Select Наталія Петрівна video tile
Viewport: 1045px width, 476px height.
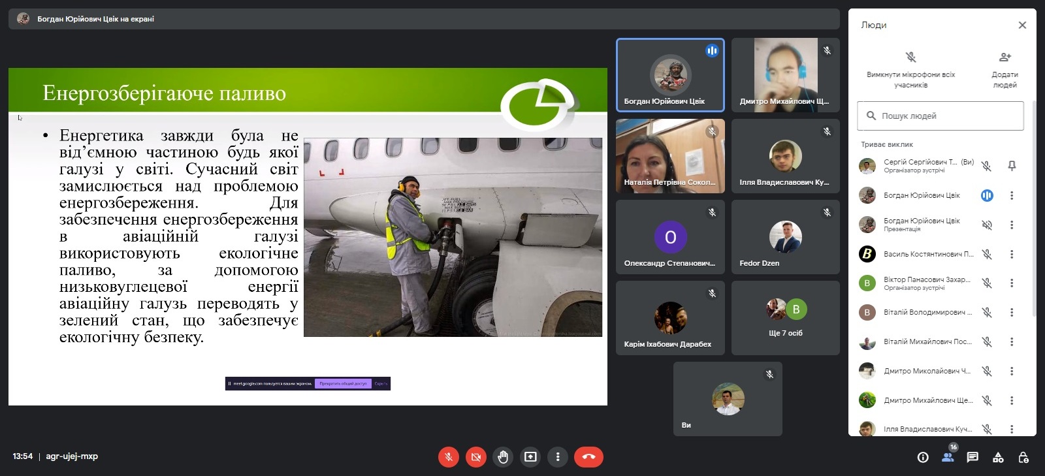tap(670, 156)
